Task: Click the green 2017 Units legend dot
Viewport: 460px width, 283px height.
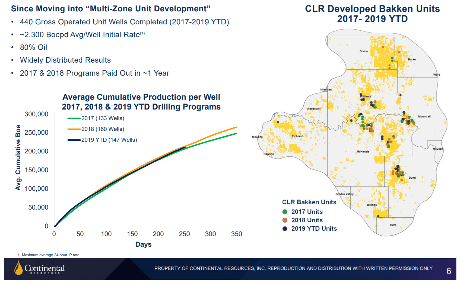Action: click(285, 212)
